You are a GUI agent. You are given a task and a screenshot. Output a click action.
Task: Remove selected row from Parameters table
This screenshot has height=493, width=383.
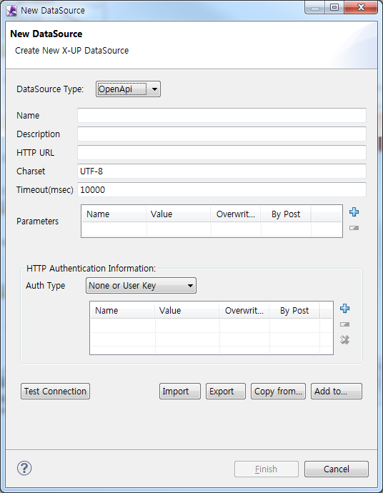(x=354, y=228)
